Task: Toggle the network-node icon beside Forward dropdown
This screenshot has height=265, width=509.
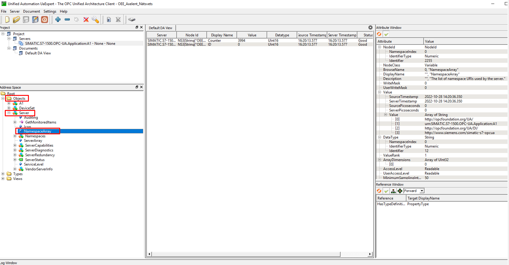Action: tap(400, 191)
